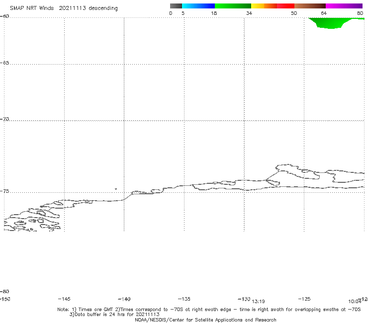Click the swath time stamp "10:04"
This screenshot has width=368, height=323.
[355, 302]
